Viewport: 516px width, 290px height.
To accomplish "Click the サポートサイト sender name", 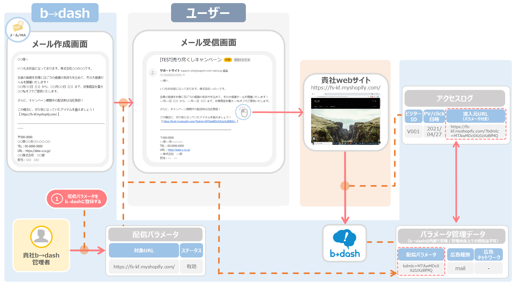I will 170,70.
